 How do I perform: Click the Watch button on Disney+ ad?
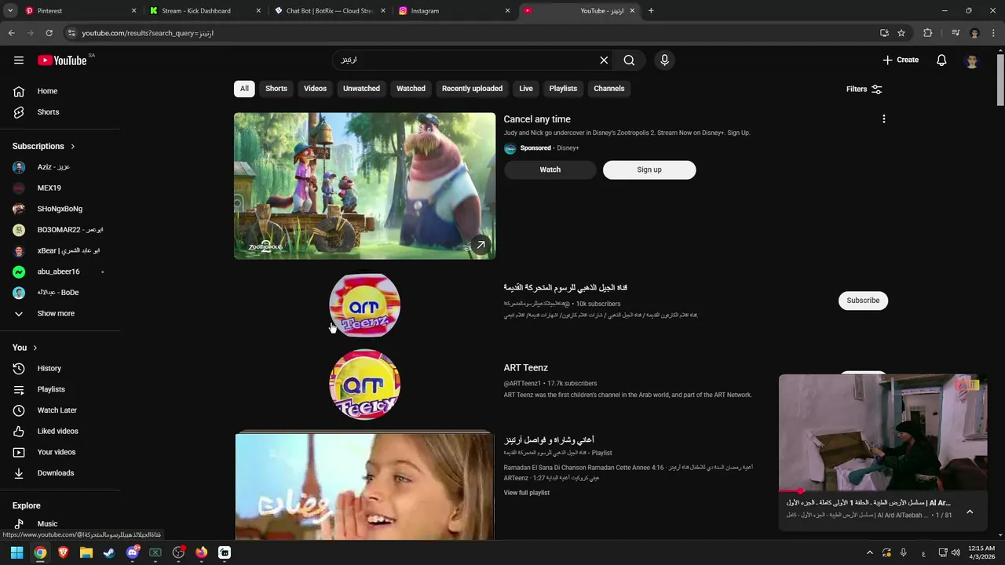coord(550,169)
